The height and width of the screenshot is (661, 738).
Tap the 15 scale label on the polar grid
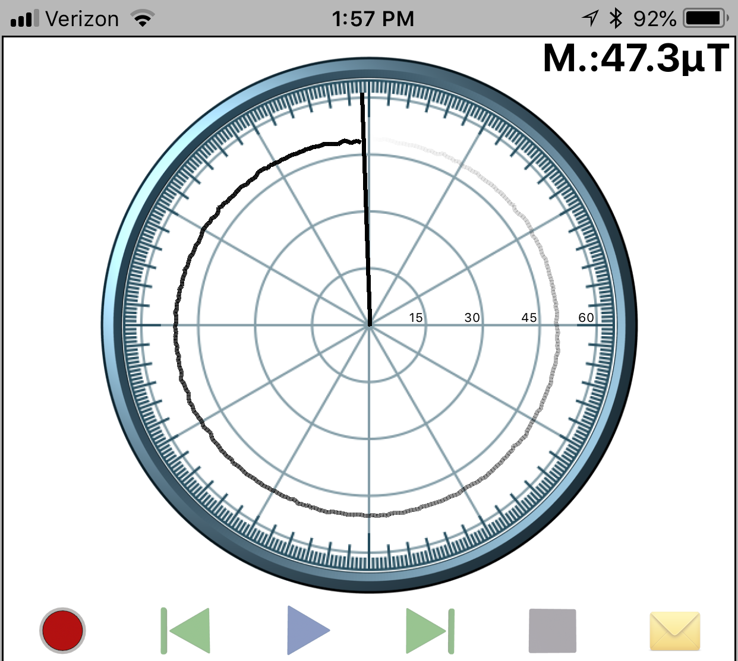416,318
